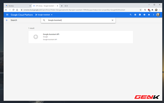Click the Google Assistant API result icon
Viewport: 164px width, 103px height.
tap(36, 37)
